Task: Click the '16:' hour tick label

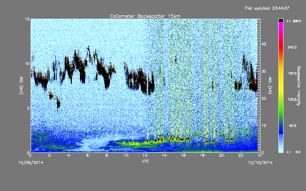Action: (184, 155)
